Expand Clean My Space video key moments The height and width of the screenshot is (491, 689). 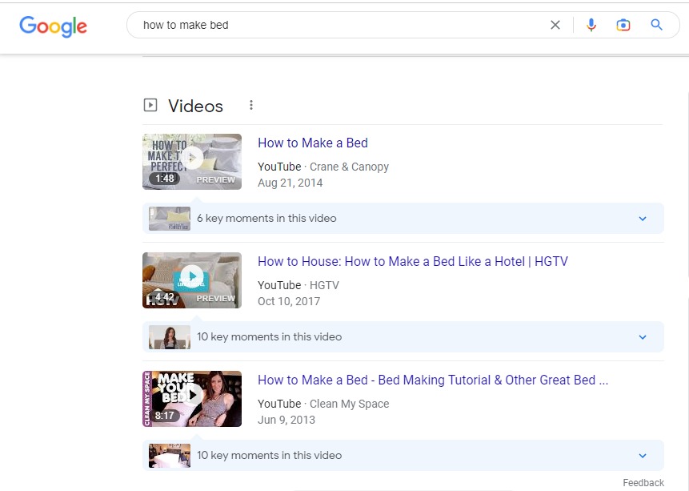point(643,456)
